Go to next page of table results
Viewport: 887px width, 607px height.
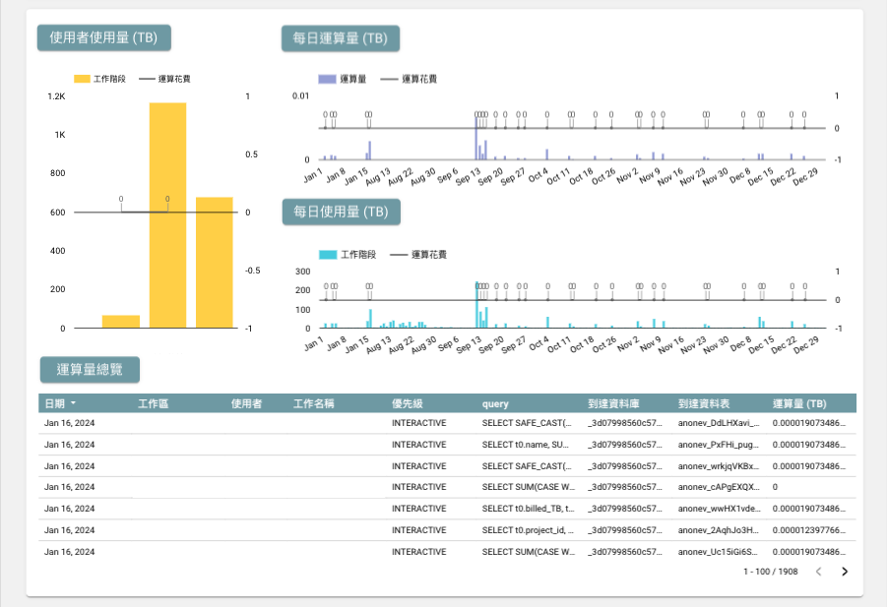coord(845,572)
